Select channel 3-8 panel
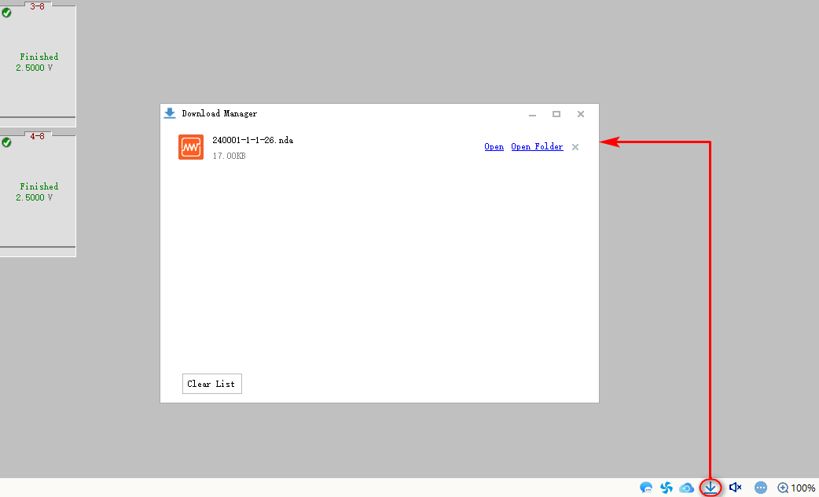Screen dimensions: 819x497 [x=37, y=63]
